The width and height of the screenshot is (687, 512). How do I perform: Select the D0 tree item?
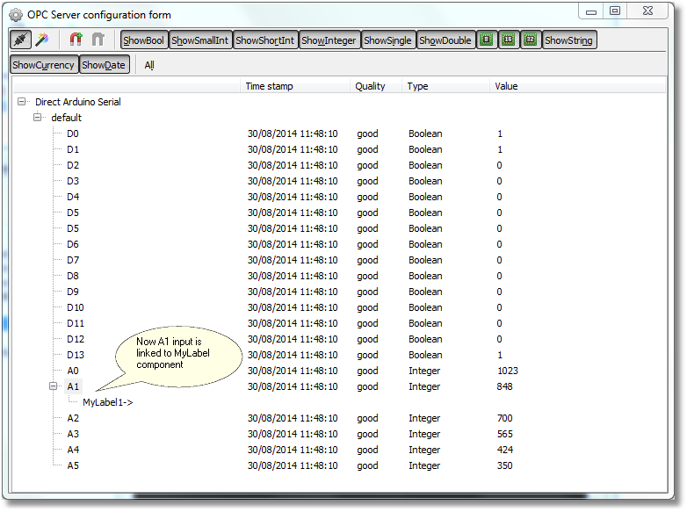(73, 133)
